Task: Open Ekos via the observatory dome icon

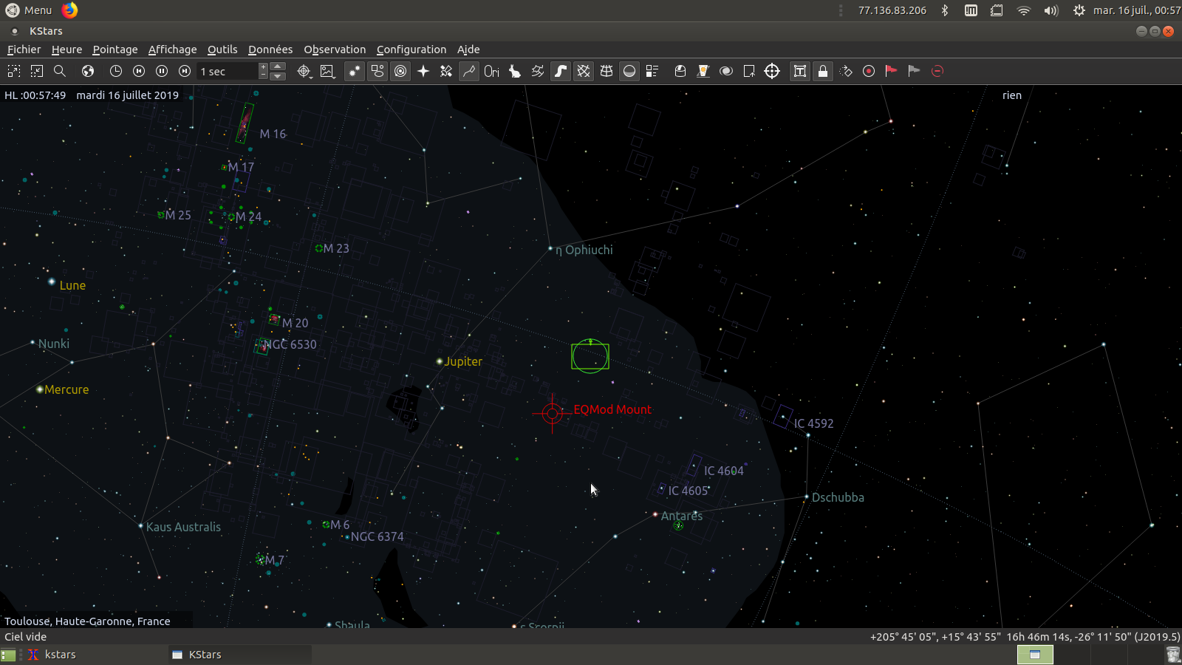Action: click(x=680, y=71)
